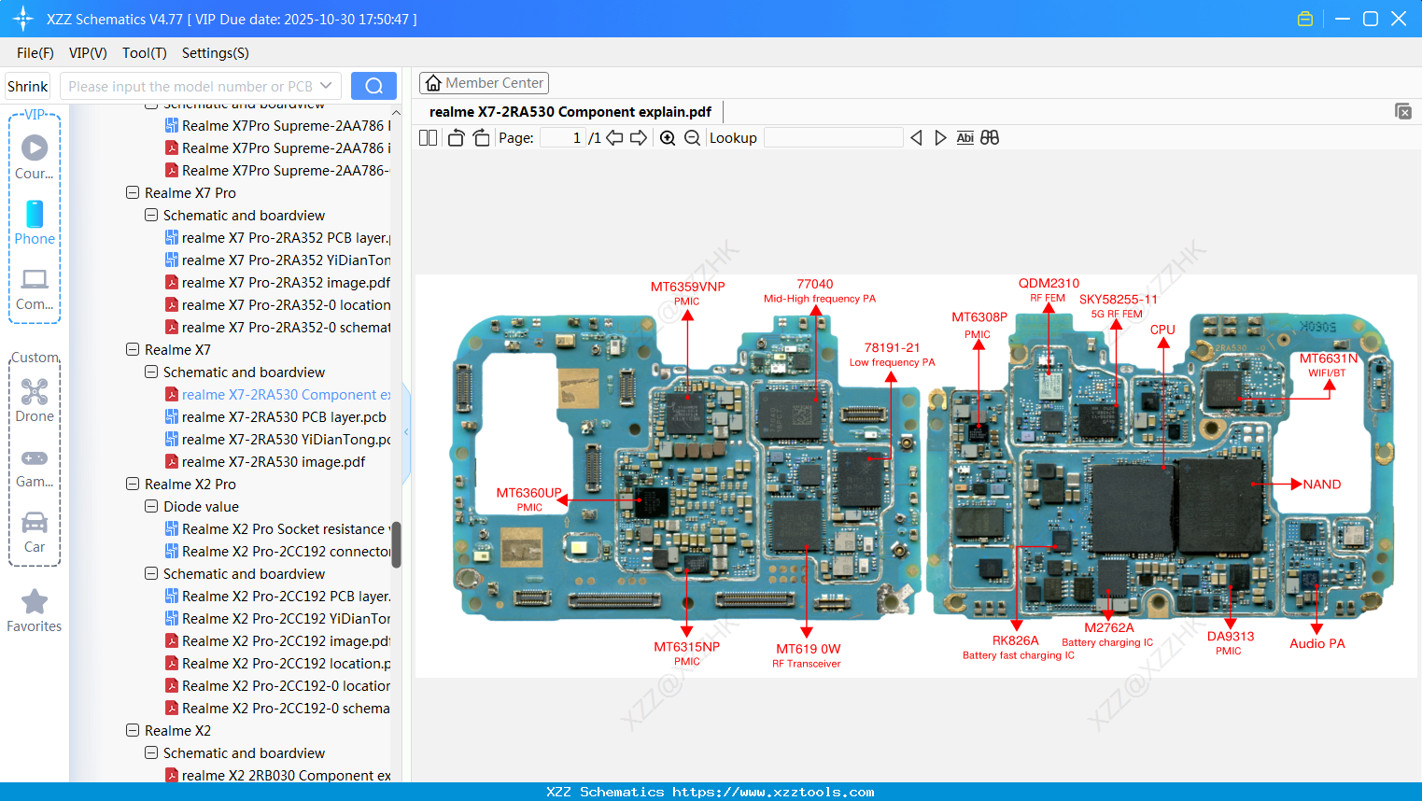Viewport: 1422px width, 801px height.
Task: Click the binoculars search icon
Action: (x=990, y=138)
